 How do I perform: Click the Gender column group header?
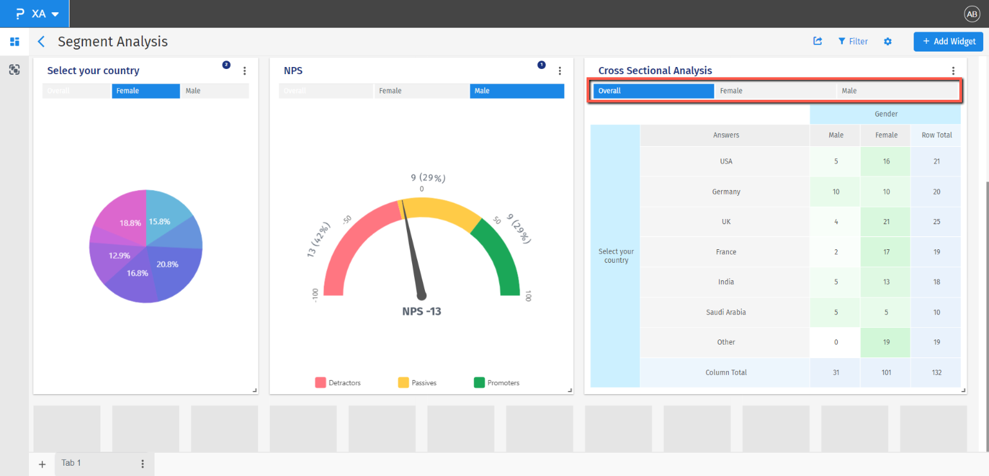885,114
